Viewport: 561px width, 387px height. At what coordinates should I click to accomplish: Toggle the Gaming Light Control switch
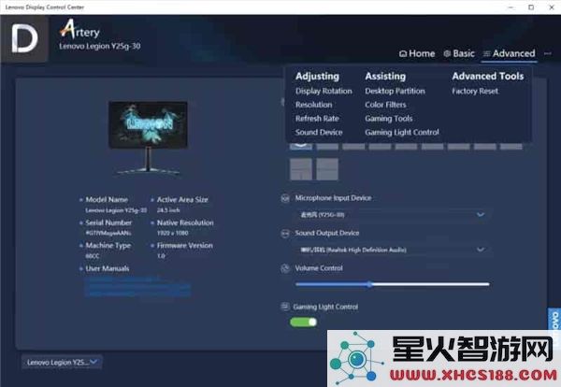(x=303, y=322)
